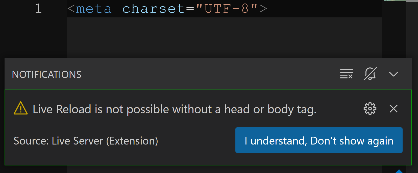Viewport: 418px width, 173px height.
Task: Place cursor on the charset attribute
Action: coord(154,9)
